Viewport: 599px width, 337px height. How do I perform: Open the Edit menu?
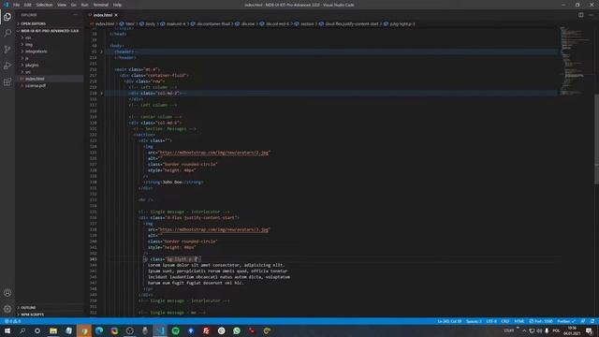(28, 5)
